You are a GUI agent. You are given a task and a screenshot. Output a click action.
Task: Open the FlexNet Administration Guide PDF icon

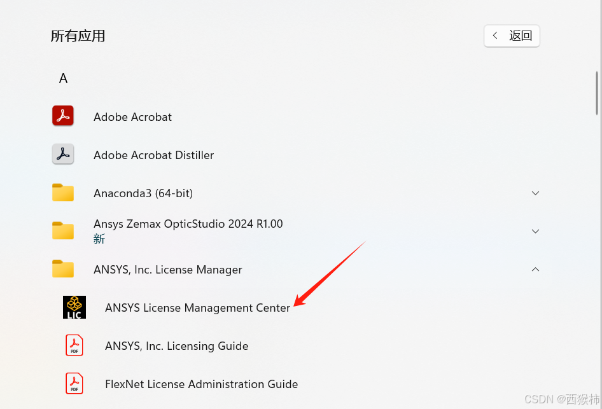[74, 384]
